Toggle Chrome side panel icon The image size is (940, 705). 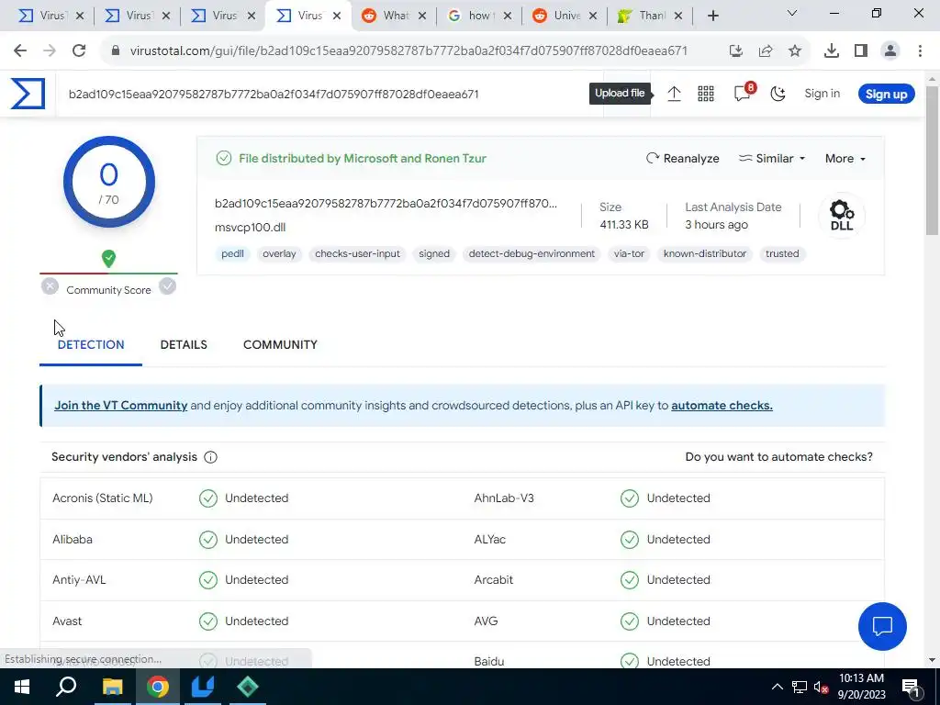pyautogui.click(x=861, y=51)
